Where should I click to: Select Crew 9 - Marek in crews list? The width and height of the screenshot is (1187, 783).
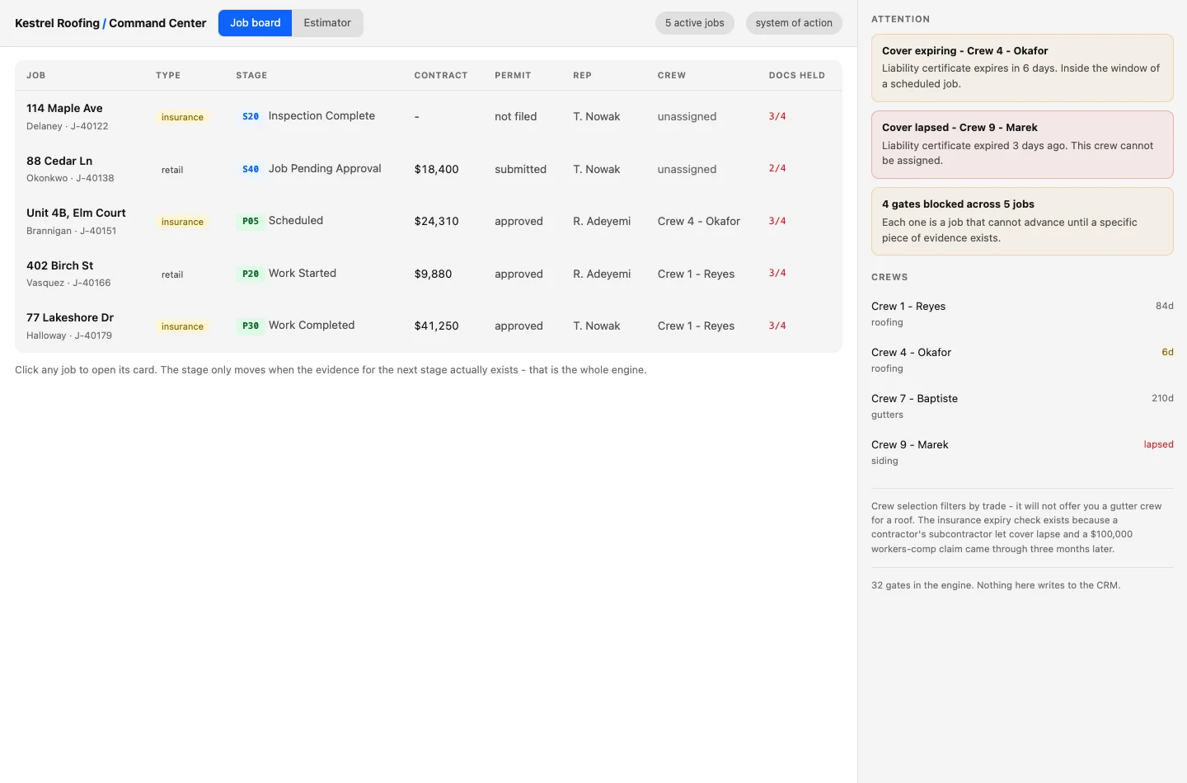pos(1022,452)
